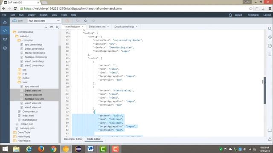Image resolution: width=273 pixels, height=153 pixels.
Task: Switch to the manifest.json editor tab
Action: pos(72,26)
